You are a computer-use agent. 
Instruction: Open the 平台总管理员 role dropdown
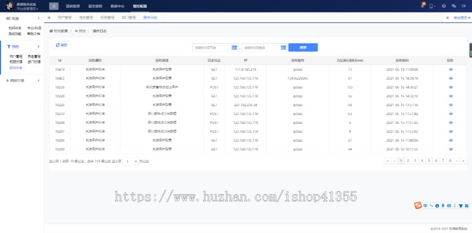coord(28,9)
